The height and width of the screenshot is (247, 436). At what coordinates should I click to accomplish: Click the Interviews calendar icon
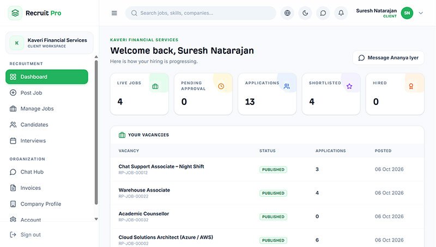[13, 141]
